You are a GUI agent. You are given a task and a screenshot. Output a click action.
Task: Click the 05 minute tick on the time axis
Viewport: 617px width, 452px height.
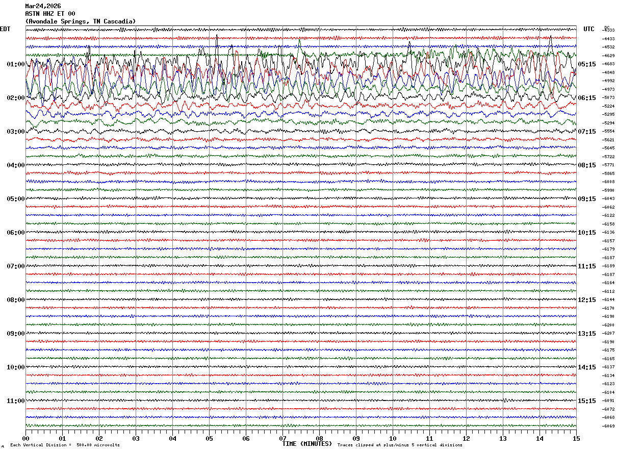click(209, 438)
